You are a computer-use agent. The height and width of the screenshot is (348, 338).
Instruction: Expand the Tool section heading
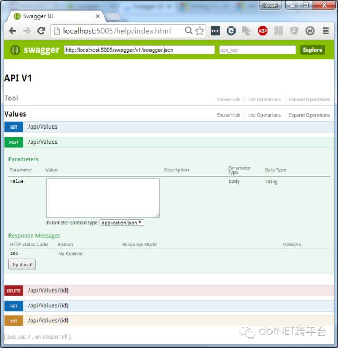point(12,98)
